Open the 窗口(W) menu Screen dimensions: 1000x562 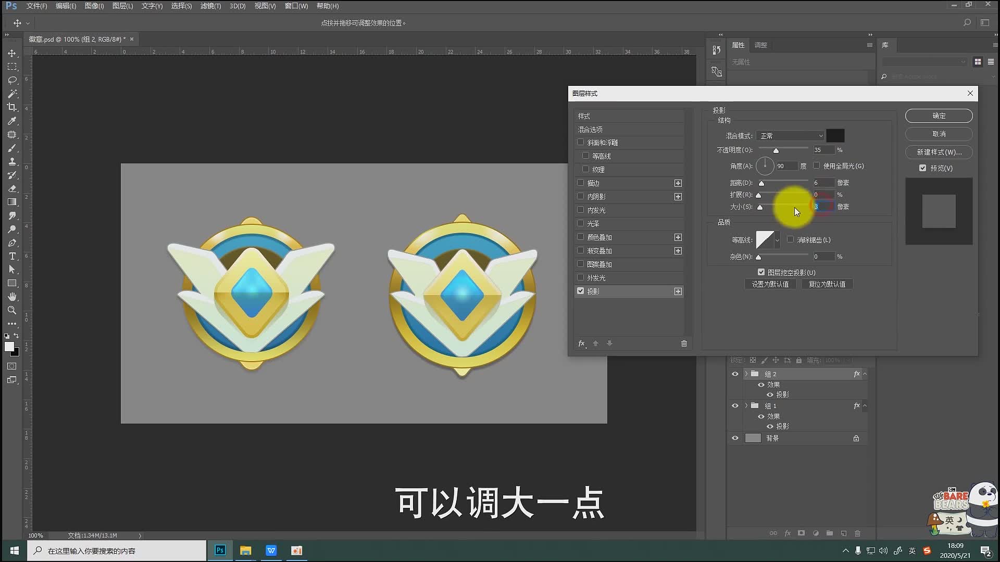296,6
